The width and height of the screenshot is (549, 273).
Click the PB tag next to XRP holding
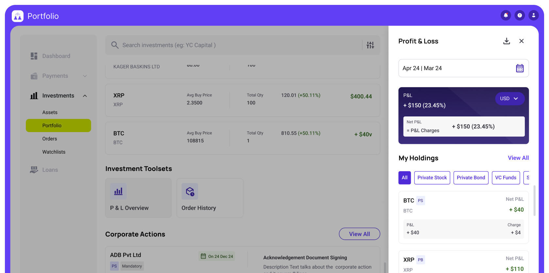pos(421,260)
